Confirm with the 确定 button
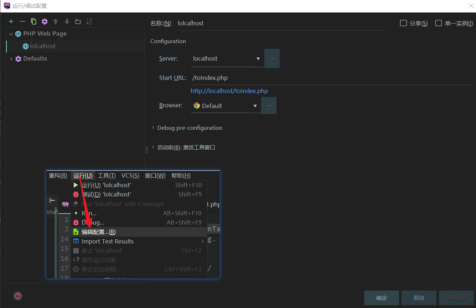Viewport: 476px width, 308px height. click(x=382, y=298)
